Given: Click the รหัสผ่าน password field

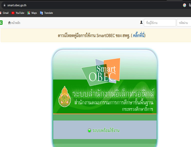Looking at the screenshot, I should pyautogui.click(x=184, y=23).
